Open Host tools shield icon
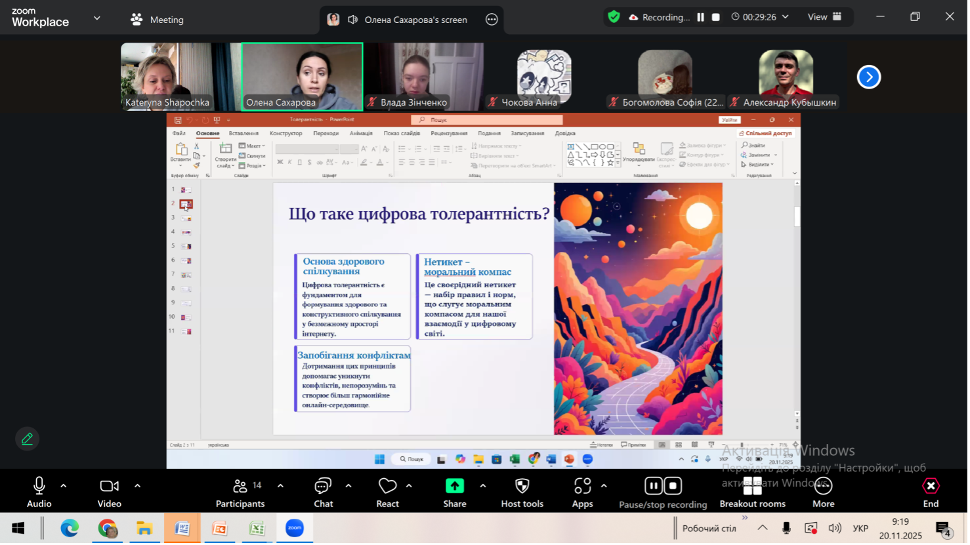 pyautogui.click(x=522, y=492)
